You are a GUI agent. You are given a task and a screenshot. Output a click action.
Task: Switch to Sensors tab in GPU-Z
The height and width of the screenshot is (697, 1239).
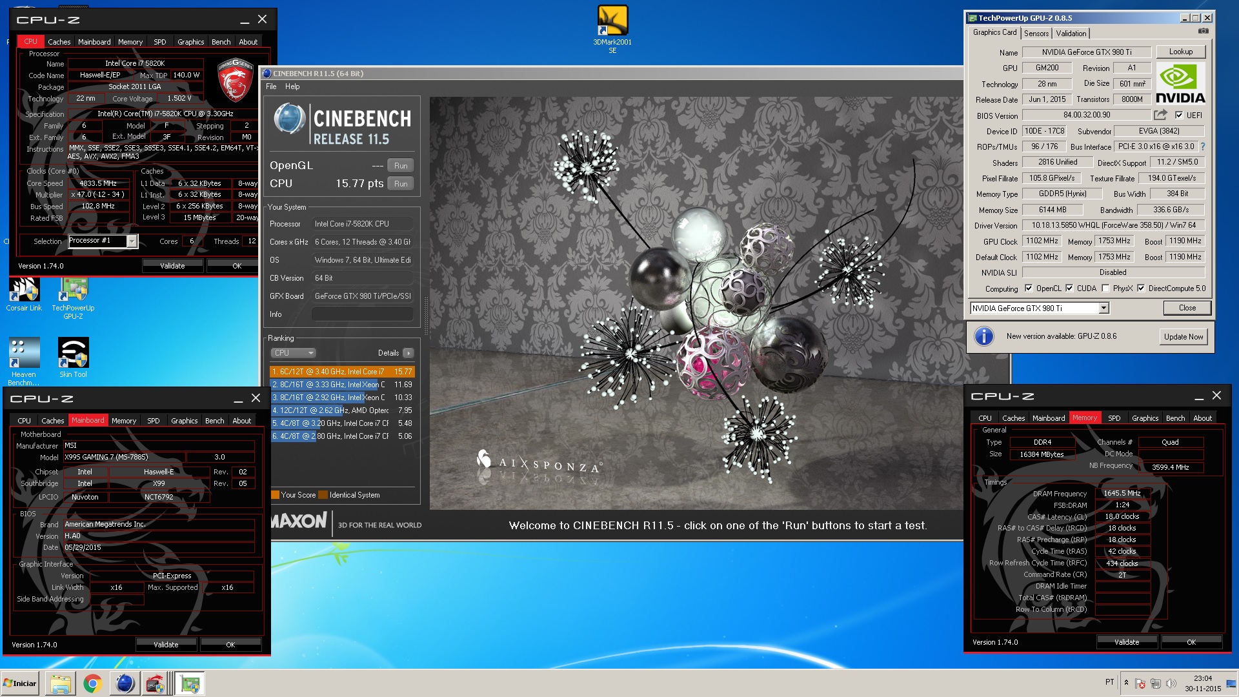point(1036,34)
